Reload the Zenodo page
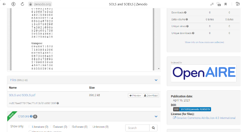The image size is (242, 132). (22, 4)
